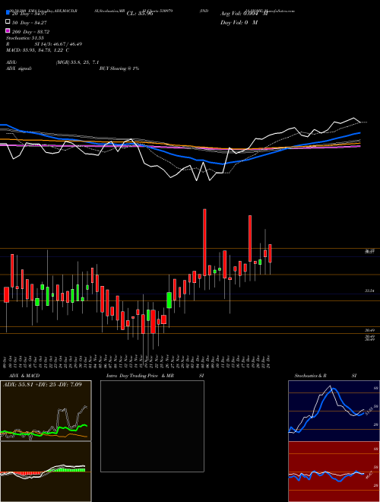This screenshot has width=380, height=502.
Task: Select the 'SI 14/3: 46.67 / 46.49' value
Action: click(59, 44)
